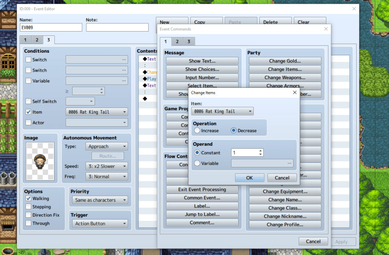Viewport: 389px width, 255px height.
Task: Click the Change Gold command button
Action: pyautogui.click(x=284, y=61)
